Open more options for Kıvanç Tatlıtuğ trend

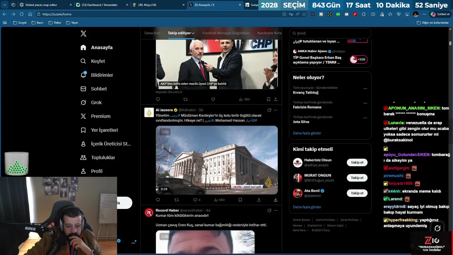[365, 89]
